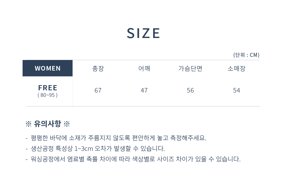Viewport: 286px width, 186px height.
Task: Click the 소매장 column header
Action: (236, 69)
